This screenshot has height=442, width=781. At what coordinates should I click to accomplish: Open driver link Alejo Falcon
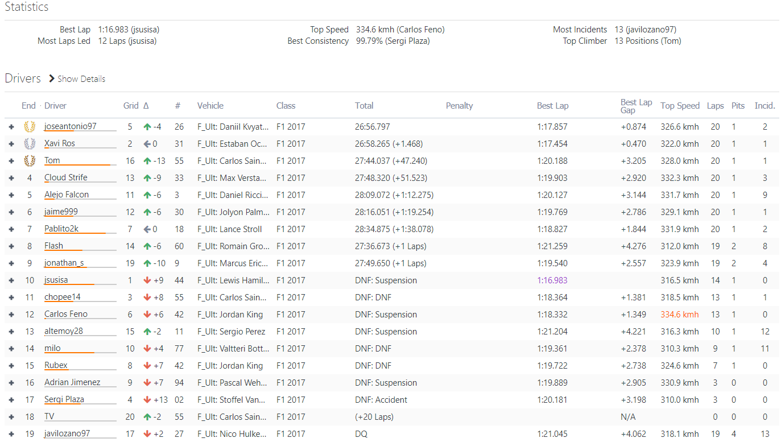[x=67, y=195]
